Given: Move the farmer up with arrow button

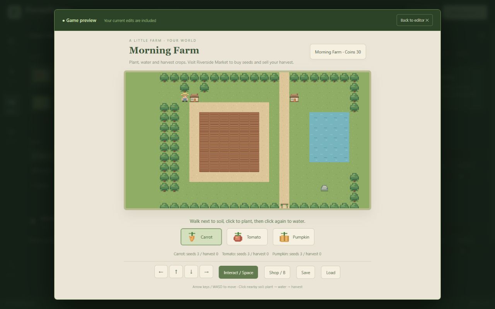Looking at the screenshot, I should (x=176, y=272).
